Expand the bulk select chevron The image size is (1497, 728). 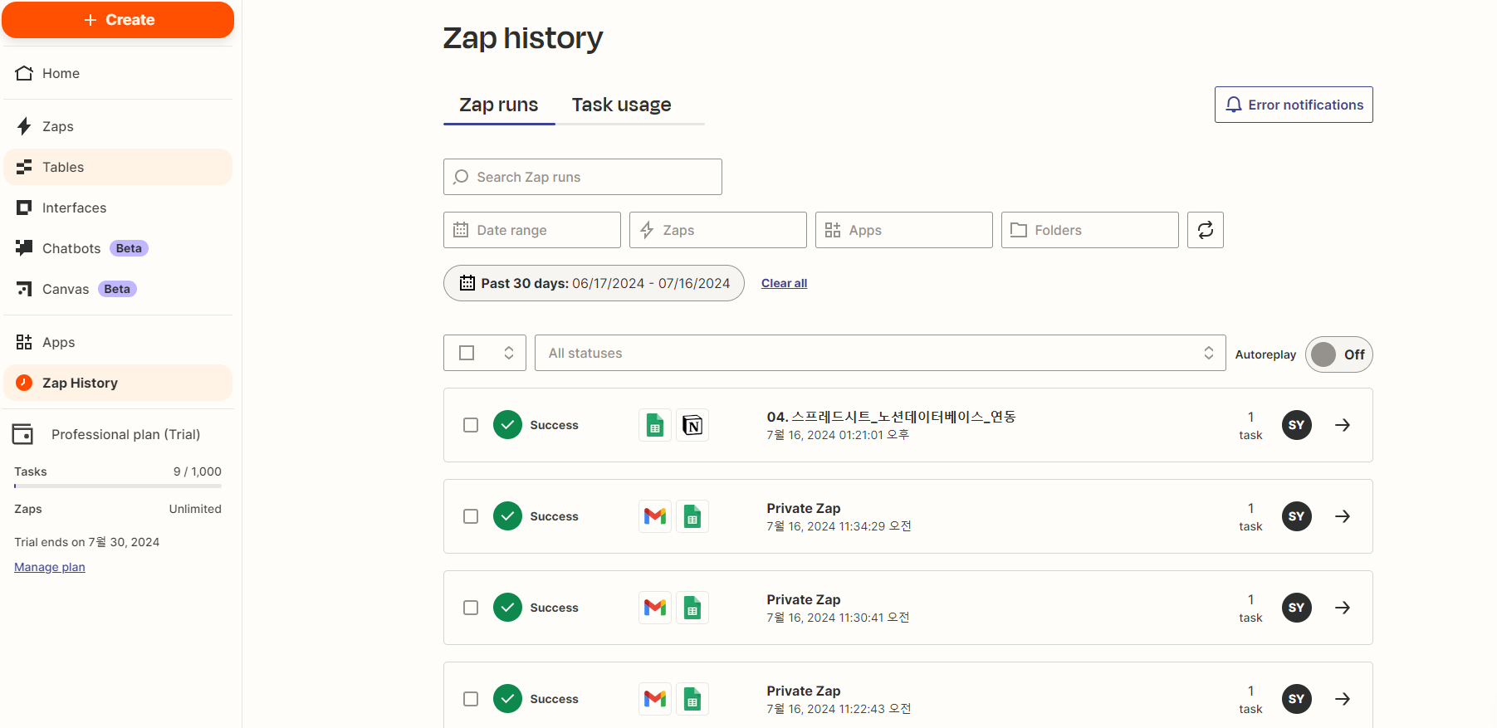[x=509, y=353]
